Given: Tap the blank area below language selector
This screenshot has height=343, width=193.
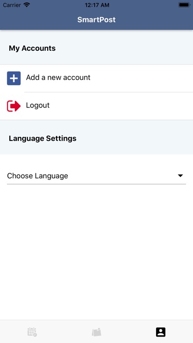Looking at the screenshot, I should pos(96,251).
